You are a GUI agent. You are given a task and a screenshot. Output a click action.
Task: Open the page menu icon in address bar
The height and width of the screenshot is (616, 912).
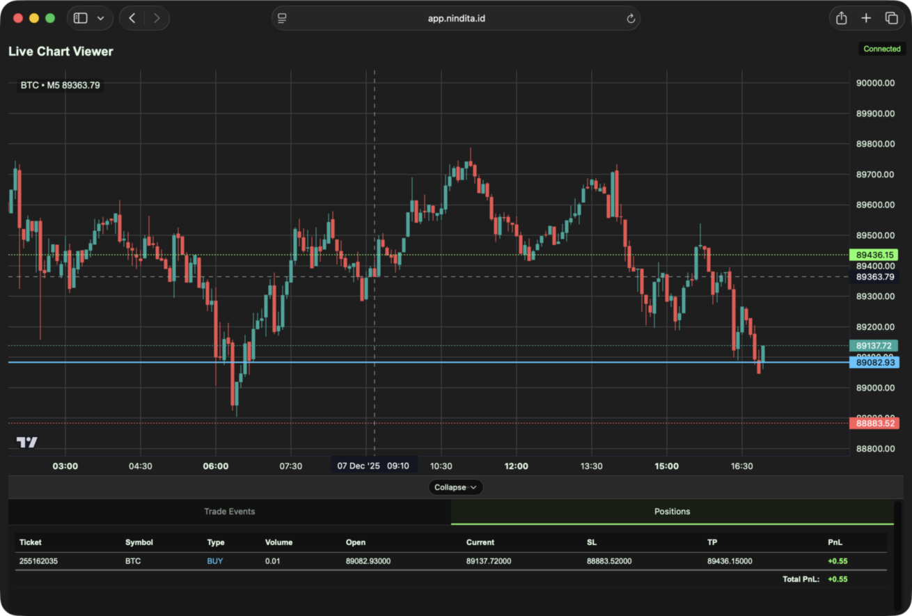[x=282, y=18]
